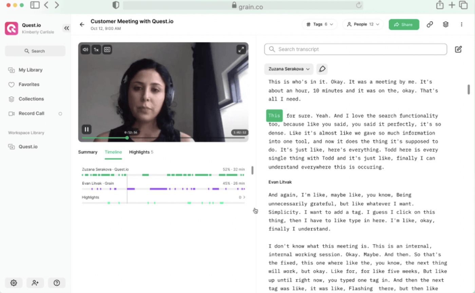Click the video progress slider handle
Viewport: 475px width, 293px height.
click(x=127, y=138)
